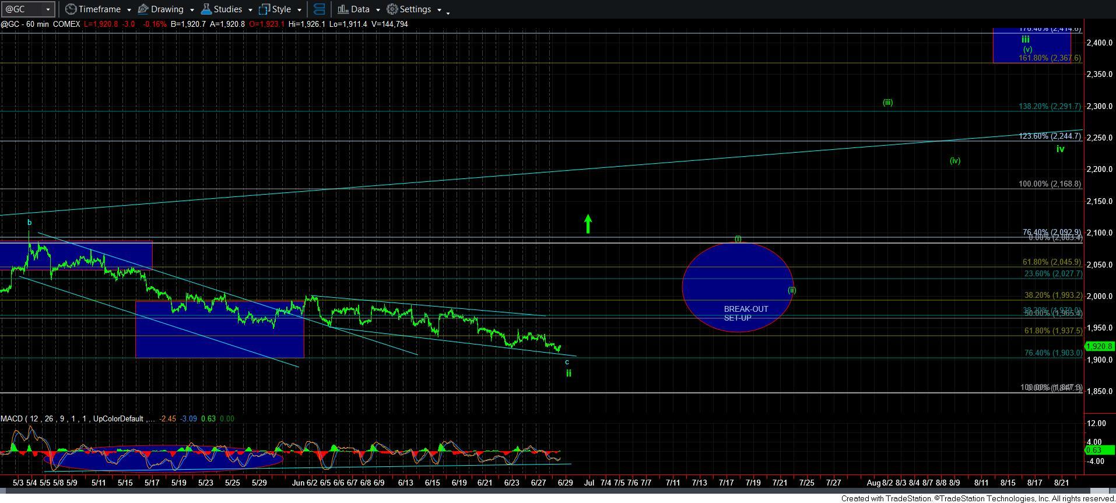Expand the Style dropdown arrow
This screenshot has width=1116, height=503.
[299, 10]
